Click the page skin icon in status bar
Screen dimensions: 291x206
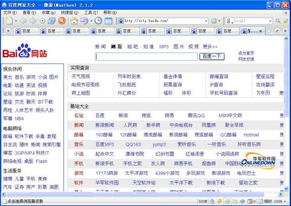[261, 201]
